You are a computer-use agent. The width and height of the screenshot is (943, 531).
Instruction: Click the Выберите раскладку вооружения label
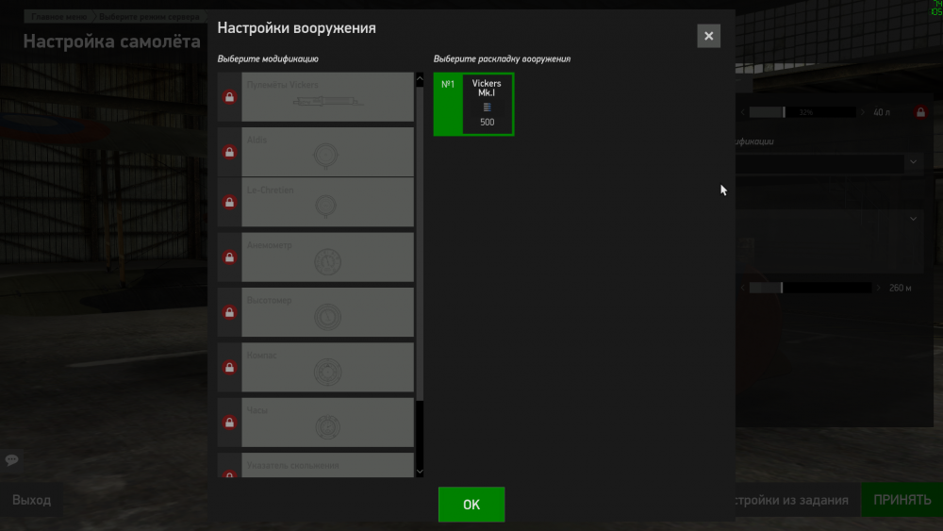pyautogui.click(x=502, y=58)
